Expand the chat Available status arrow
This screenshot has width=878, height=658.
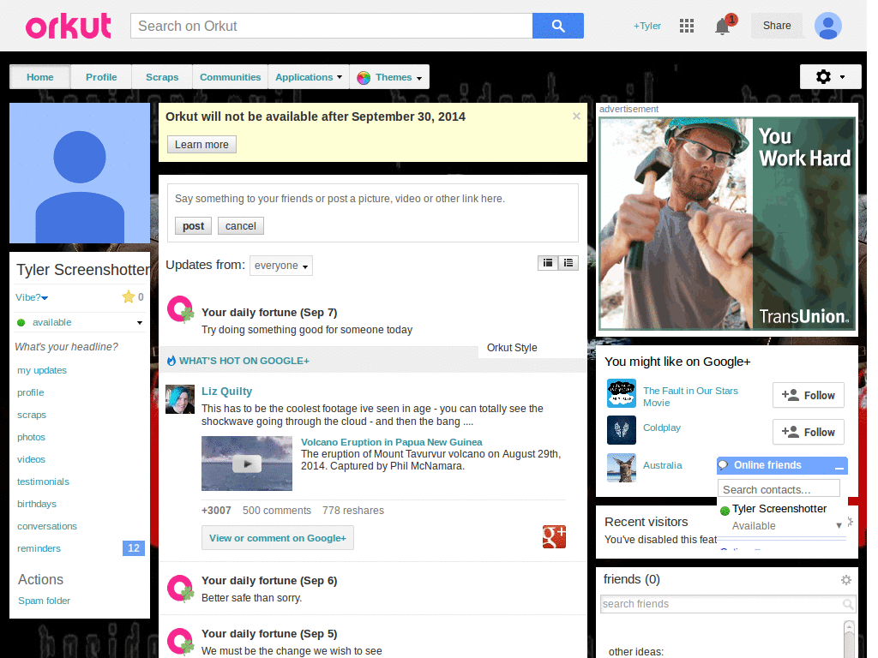(x=839, y=525)
